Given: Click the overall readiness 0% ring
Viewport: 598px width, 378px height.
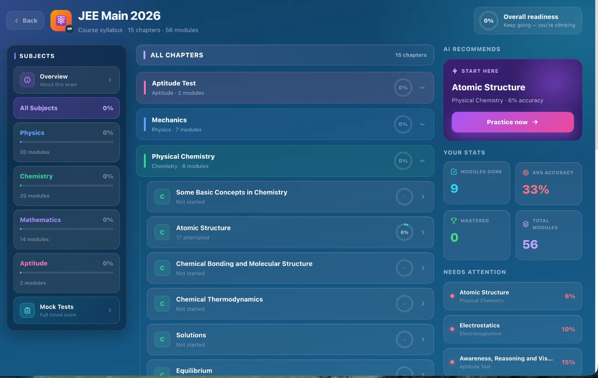Looking at the screenshot, I should coord(489,21).
